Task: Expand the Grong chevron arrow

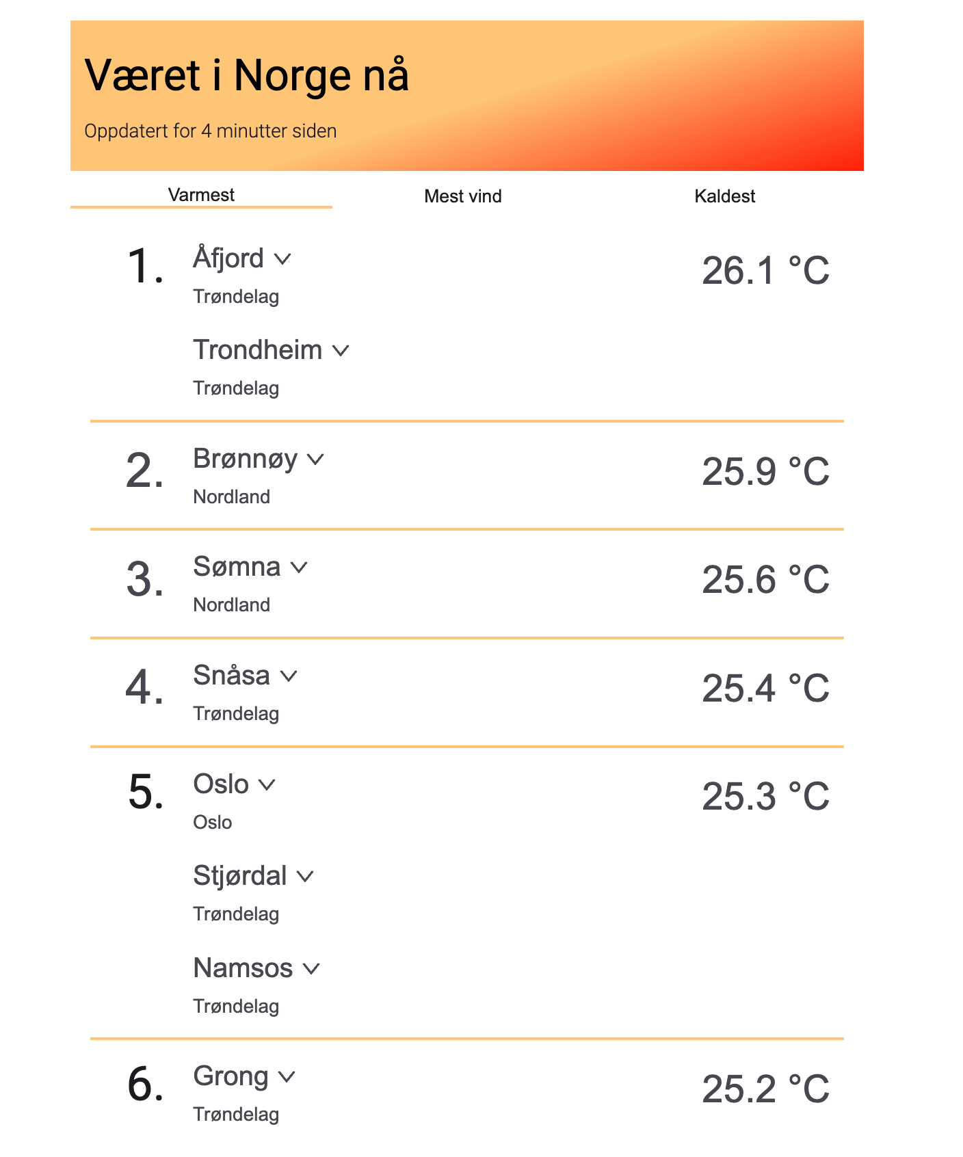Action: click(x=287, y=1077)
